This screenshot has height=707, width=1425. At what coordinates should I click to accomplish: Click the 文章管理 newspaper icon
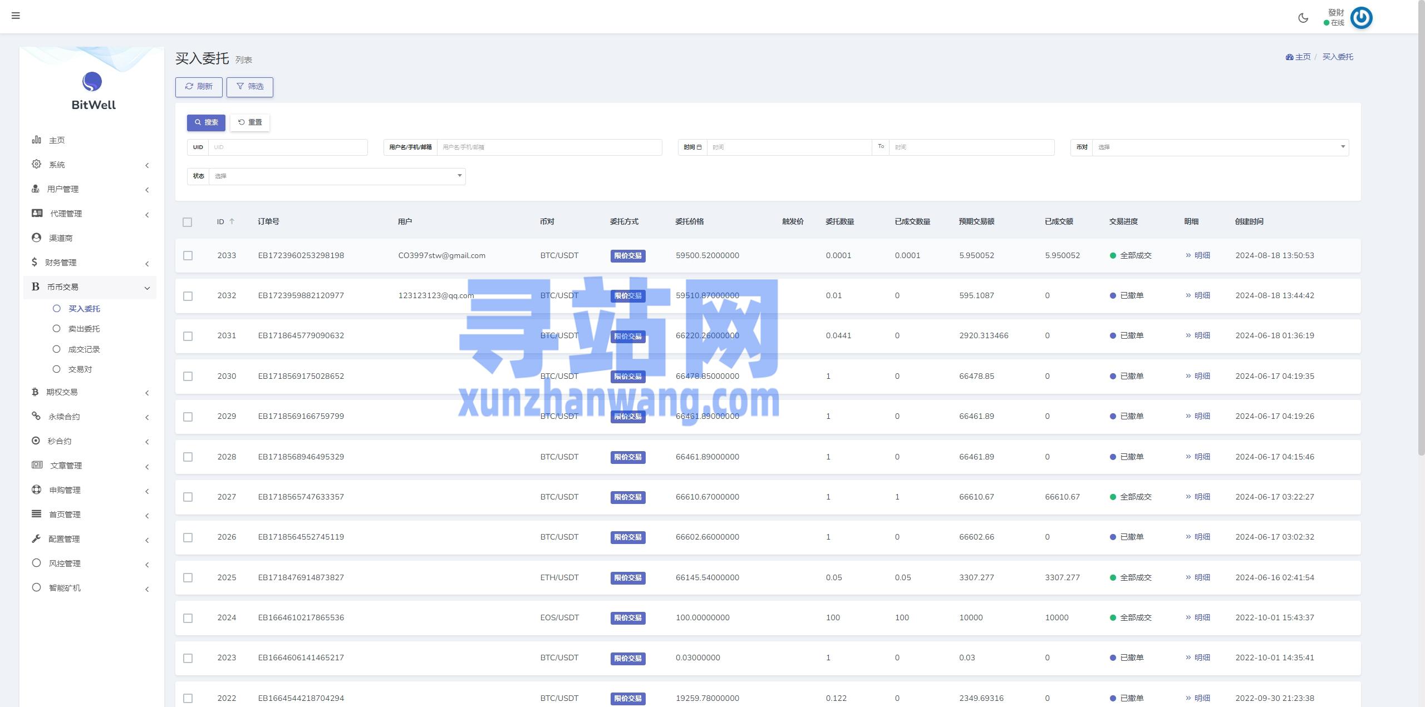37,465
